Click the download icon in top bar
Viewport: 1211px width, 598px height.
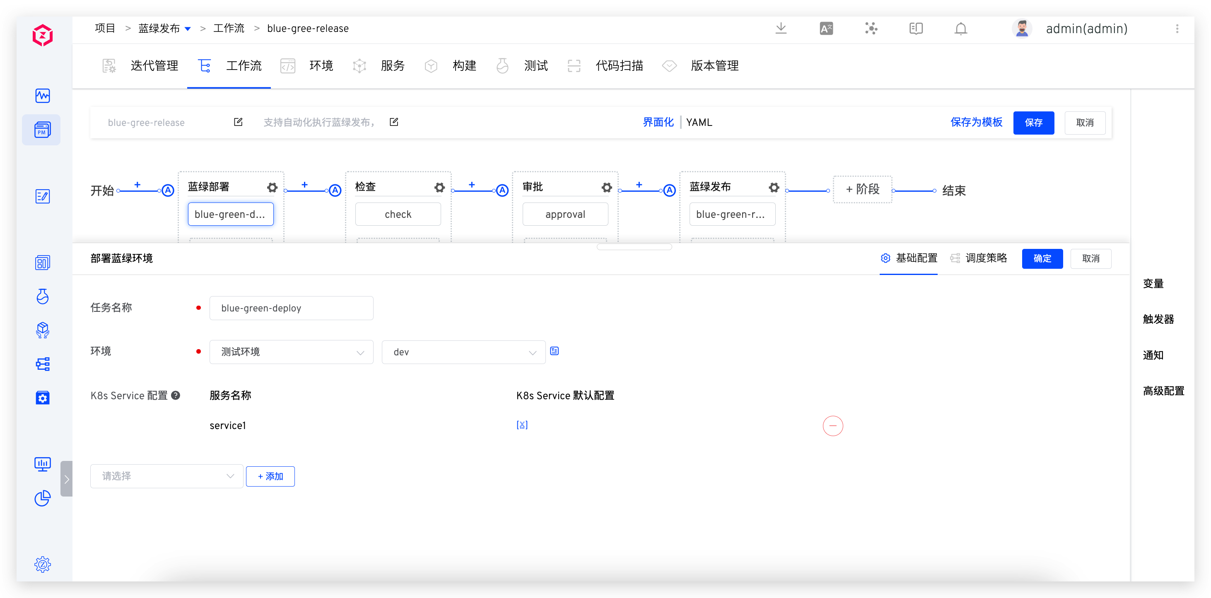[781, 29]
